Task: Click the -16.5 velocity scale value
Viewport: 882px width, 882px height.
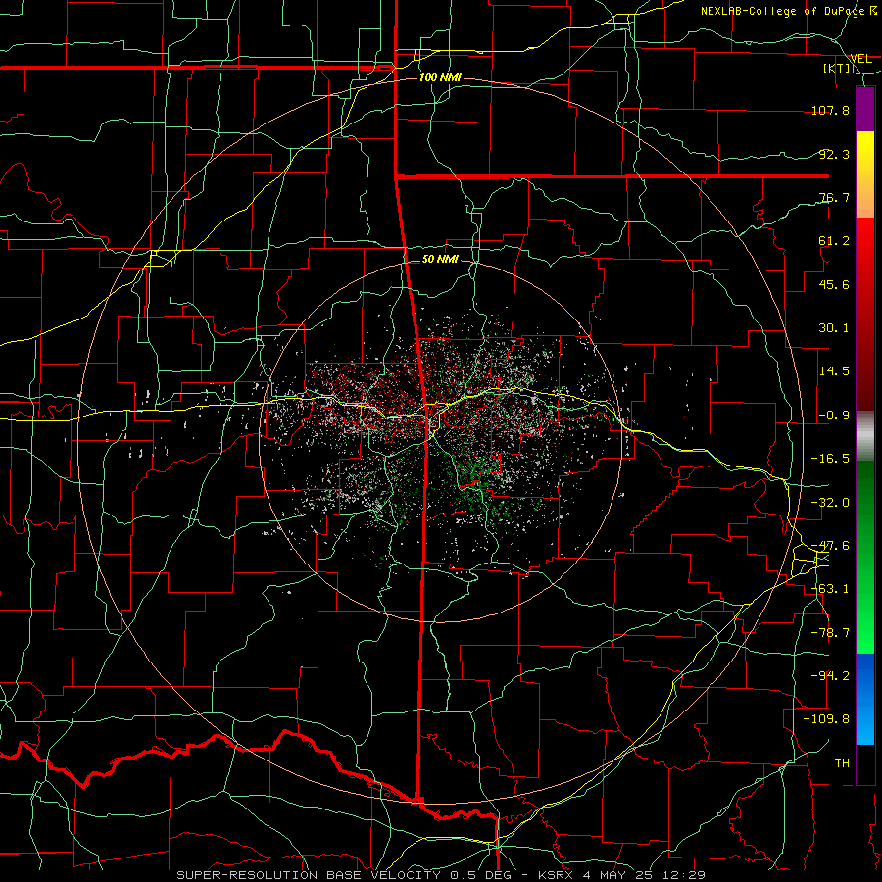Action: pyautogui.click(x=830, y=459)
